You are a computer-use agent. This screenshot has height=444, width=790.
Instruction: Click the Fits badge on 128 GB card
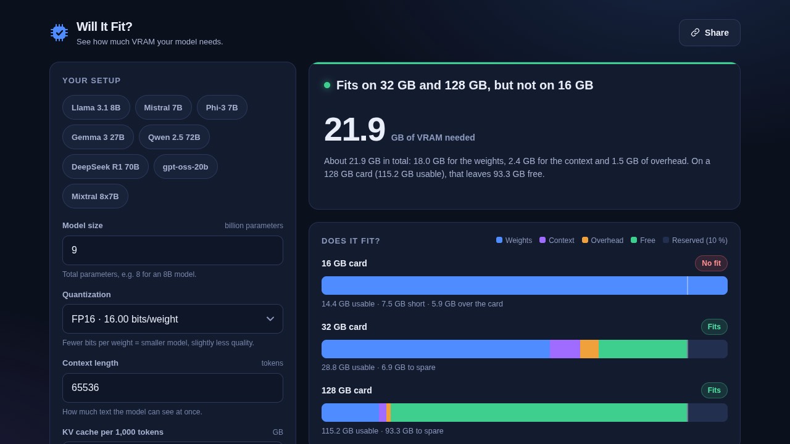[714, 390]
